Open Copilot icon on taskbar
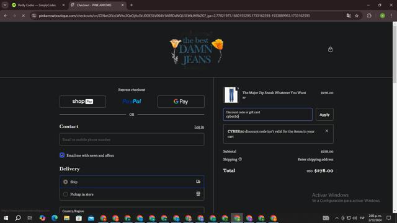The image size is (397, 223). point(42,218)
